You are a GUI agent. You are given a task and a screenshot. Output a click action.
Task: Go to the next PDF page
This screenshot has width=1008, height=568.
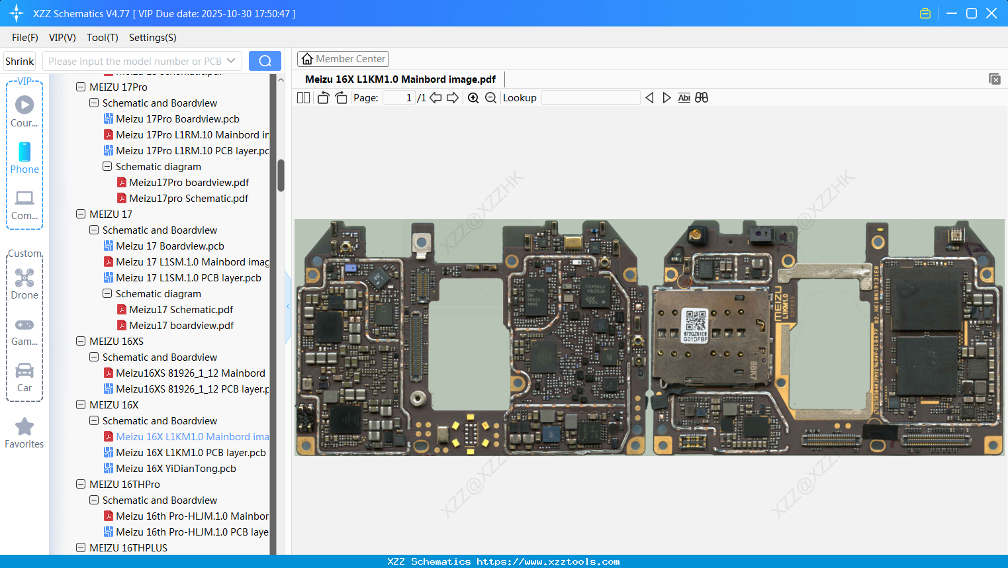click(453, 98)
